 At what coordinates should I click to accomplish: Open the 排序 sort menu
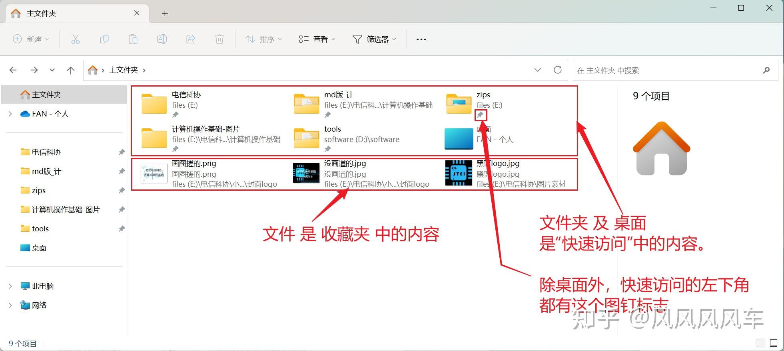click(264, 39)
